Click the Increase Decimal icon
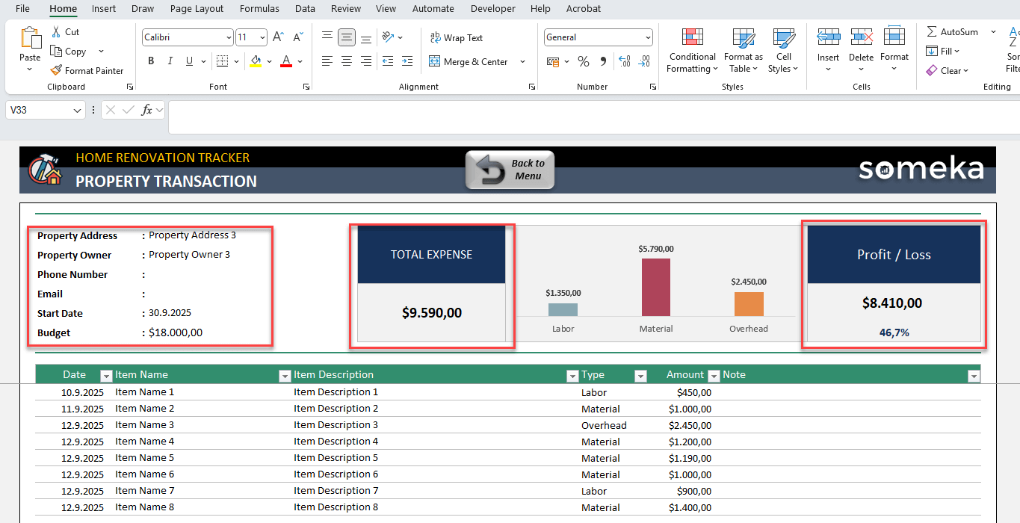The image size is (1020, 523). 624,62
